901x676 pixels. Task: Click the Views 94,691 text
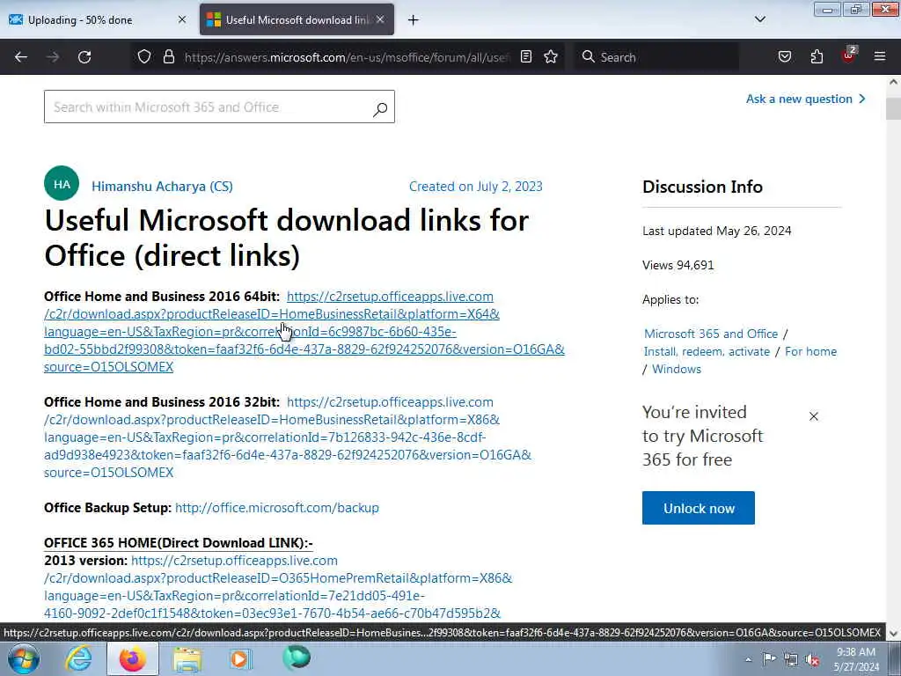tap(678, 265)
